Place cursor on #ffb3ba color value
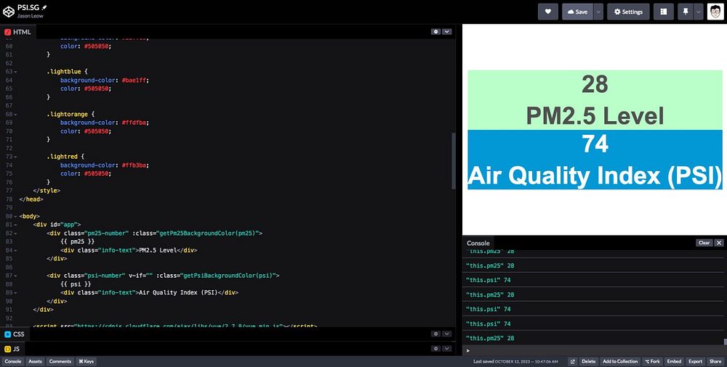The height and width of the screenshot is (367, 727). [x=134, y=165]
